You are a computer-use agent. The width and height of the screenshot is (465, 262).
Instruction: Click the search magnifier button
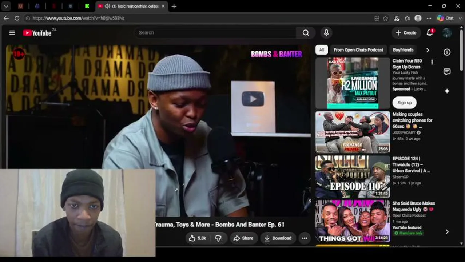point(306,33)
